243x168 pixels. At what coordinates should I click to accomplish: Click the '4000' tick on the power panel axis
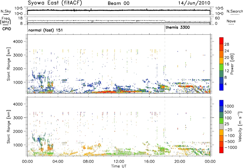[18, 42]
